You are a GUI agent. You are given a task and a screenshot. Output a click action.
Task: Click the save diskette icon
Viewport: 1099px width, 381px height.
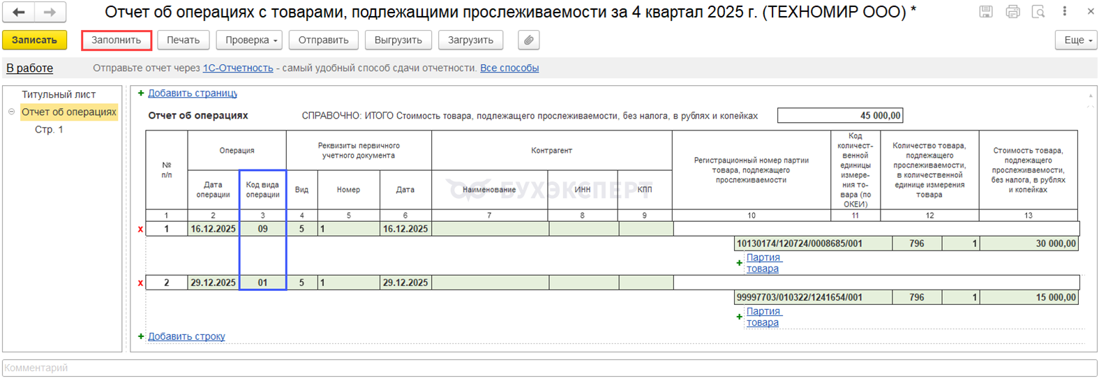[985, 12]
